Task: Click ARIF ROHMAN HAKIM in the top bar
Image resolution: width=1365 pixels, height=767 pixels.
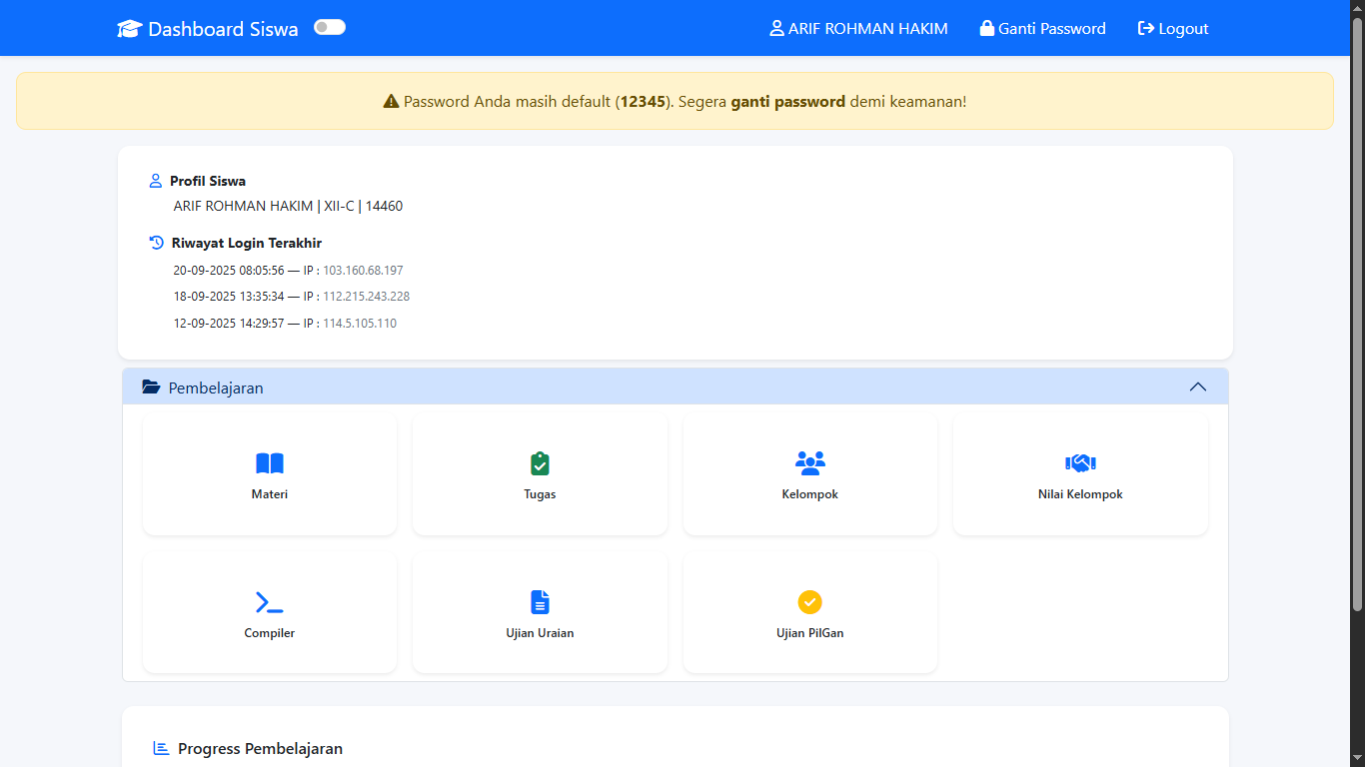Action: [x=867, y=28]
